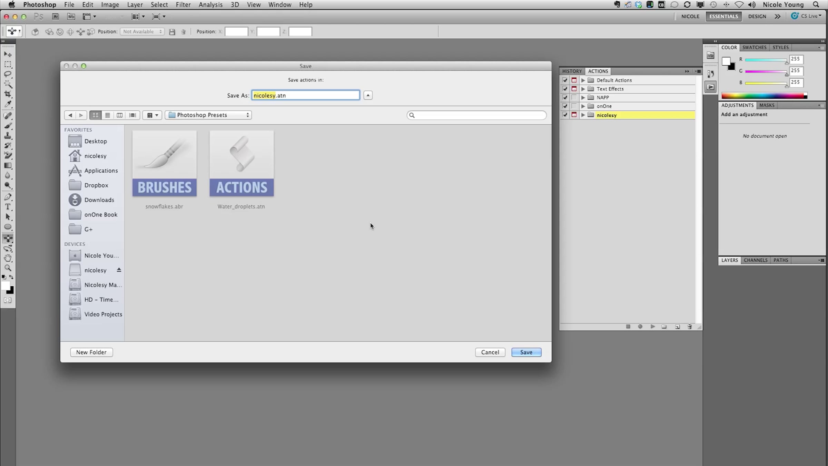The height and width of the screenshot is (466, 828).
Task: Toggle dialog control for Default Actions
Action: pos(574,80)
